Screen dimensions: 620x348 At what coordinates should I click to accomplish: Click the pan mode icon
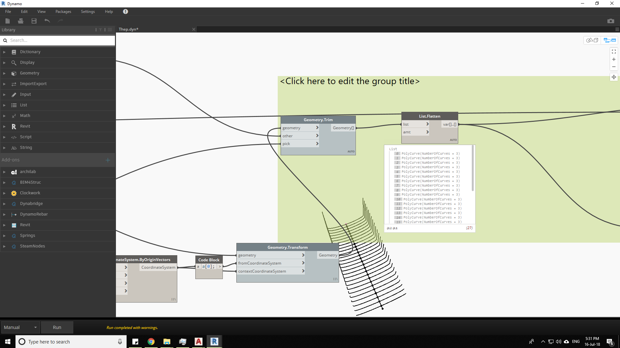pos(614,77)
